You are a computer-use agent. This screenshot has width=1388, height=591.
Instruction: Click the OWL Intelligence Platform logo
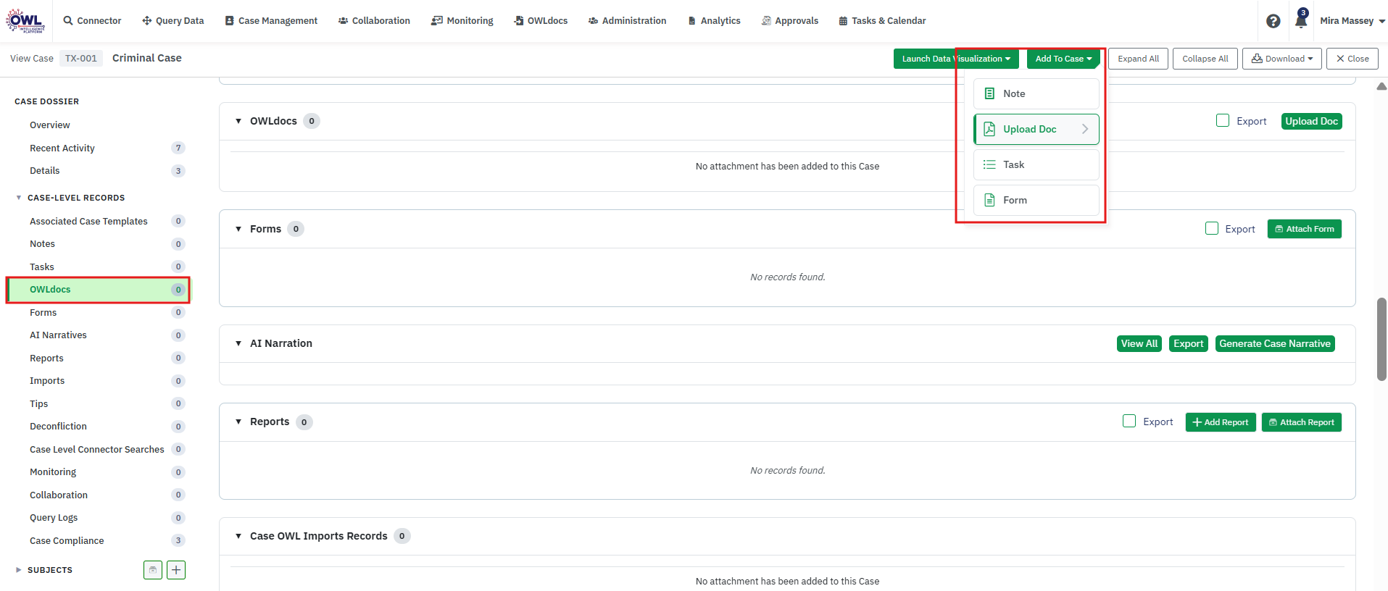(x=26, y=21)
